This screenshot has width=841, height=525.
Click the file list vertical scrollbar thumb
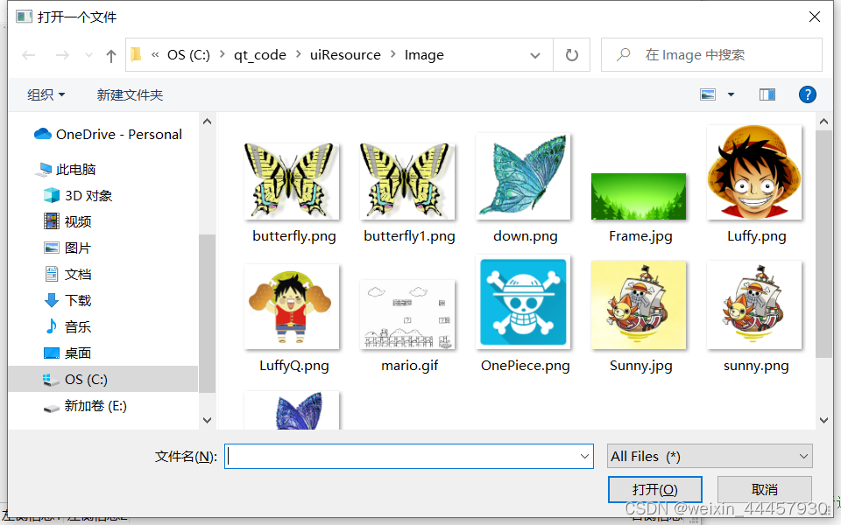click(823, 244)
